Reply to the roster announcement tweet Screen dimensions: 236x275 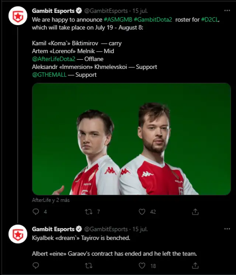click(x=36, y=212)
